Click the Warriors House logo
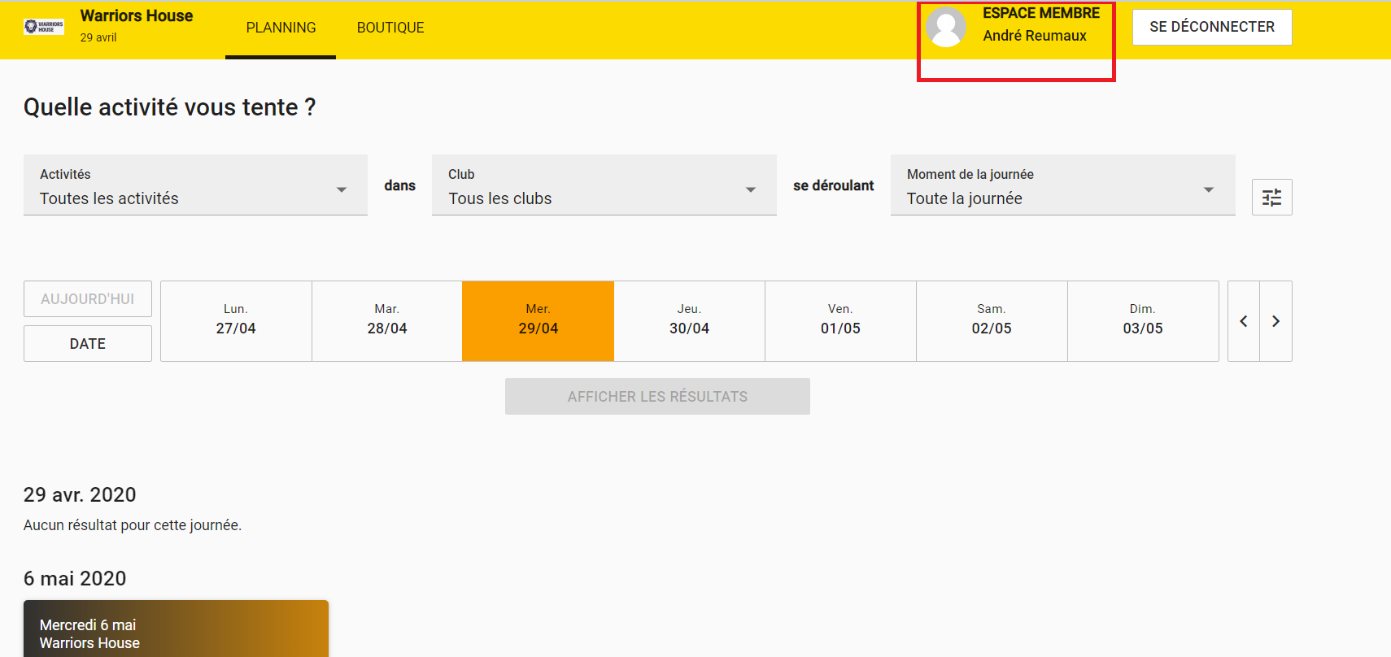Screen dimensions: 1391x657 pos(44,27)
